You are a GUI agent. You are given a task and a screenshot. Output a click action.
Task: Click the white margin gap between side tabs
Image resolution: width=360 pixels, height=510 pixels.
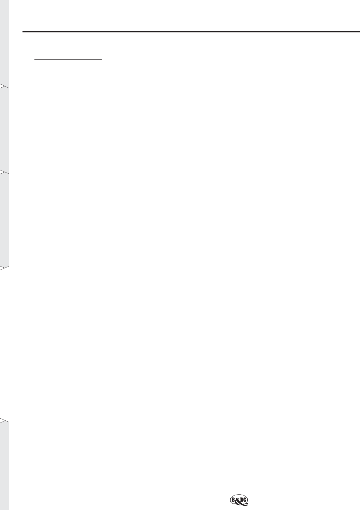[x=5, y=344]
